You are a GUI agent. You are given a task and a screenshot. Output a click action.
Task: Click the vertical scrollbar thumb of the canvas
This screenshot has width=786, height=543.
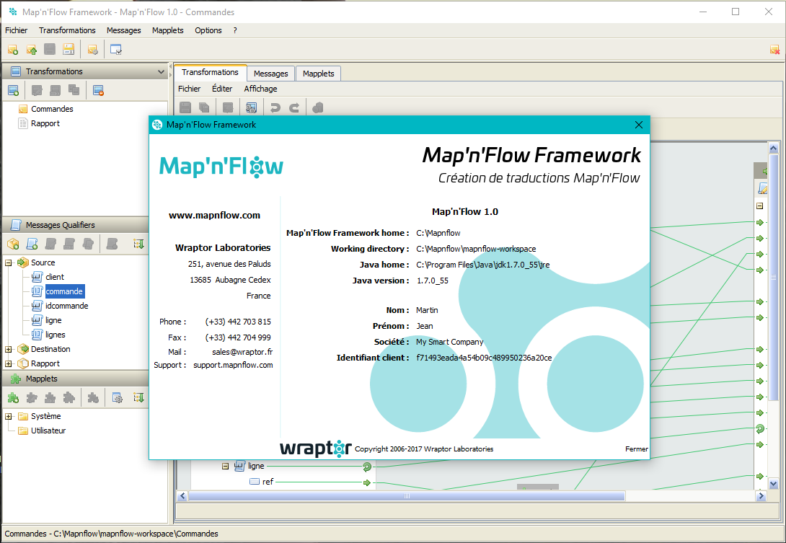pyautogui.click(x=774, y=277)
